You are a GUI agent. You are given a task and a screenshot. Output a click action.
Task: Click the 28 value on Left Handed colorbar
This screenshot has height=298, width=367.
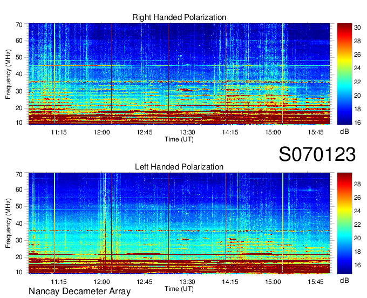pos(357,184)
